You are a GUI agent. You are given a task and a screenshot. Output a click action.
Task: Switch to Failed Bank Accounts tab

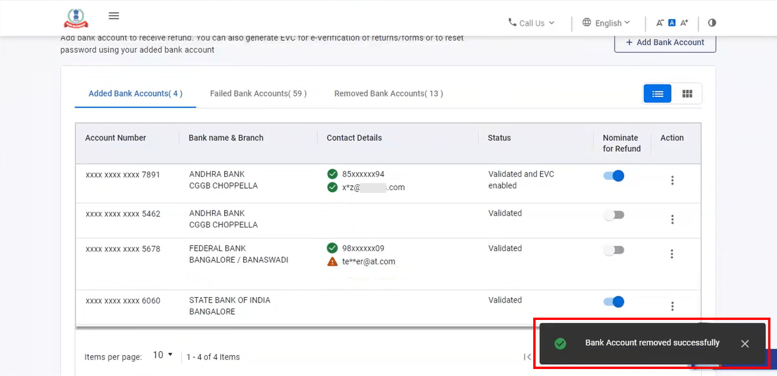pos(258,93)
